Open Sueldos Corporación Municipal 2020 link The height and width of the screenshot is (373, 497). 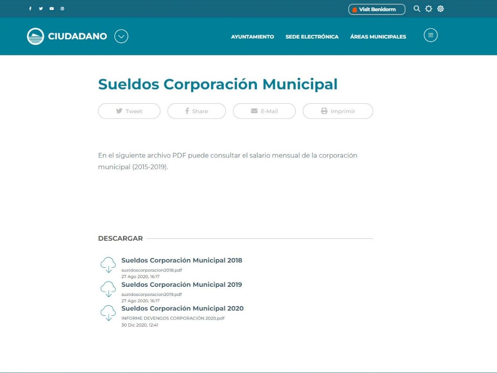pos(182,308)
